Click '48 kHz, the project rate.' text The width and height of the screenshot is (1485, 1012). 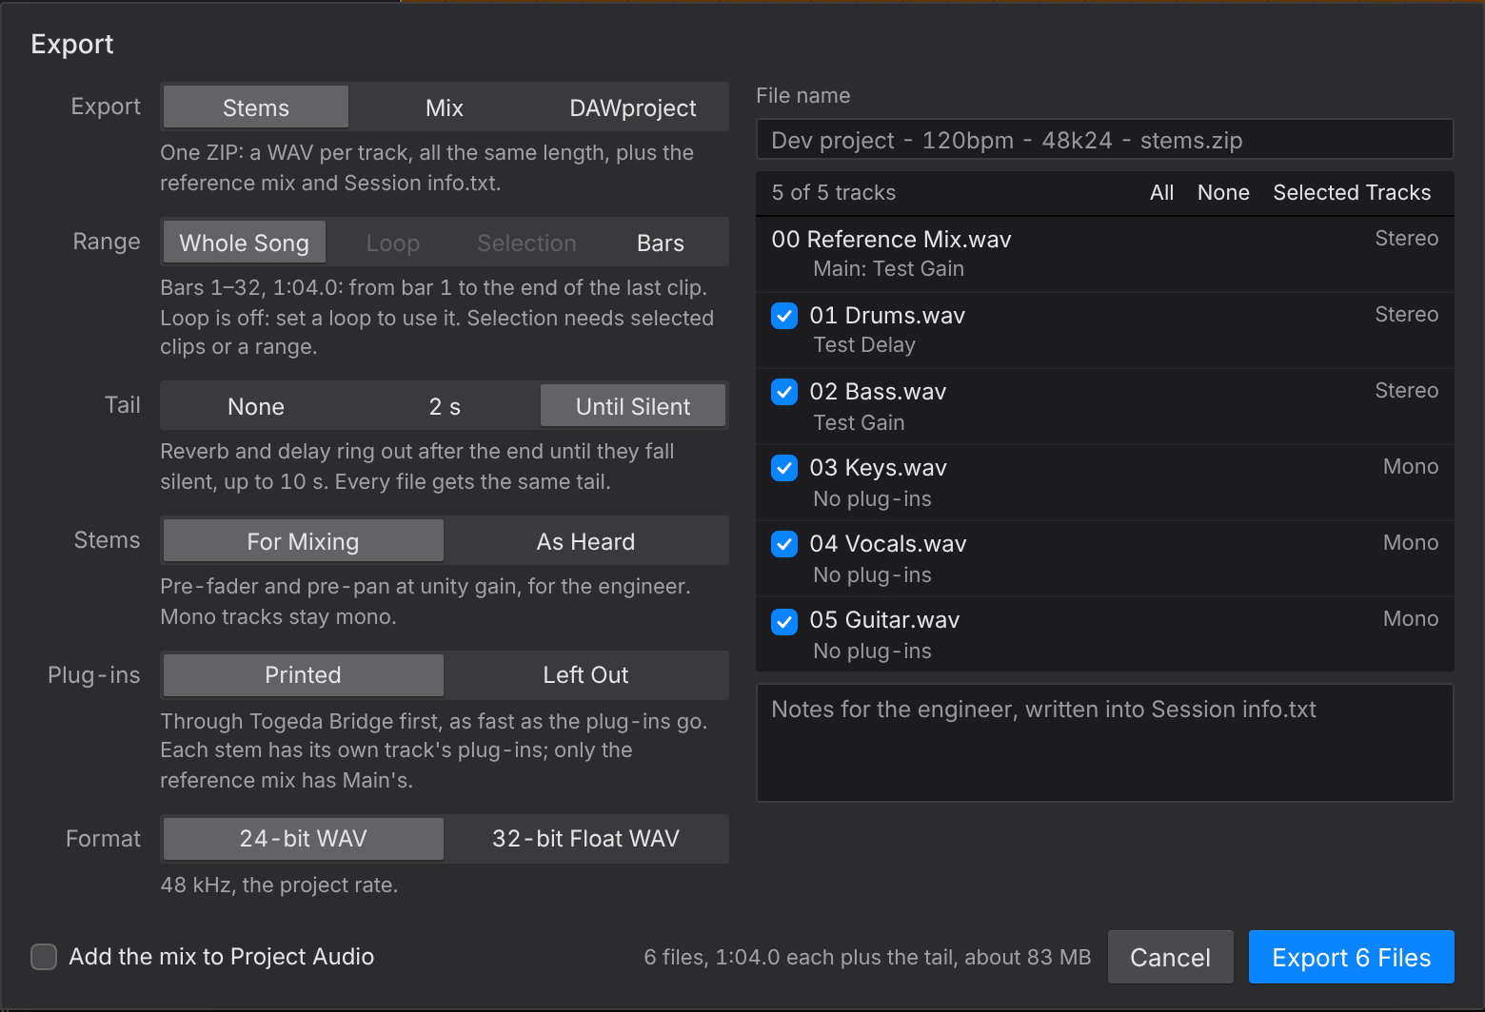(x=279, y=885)
